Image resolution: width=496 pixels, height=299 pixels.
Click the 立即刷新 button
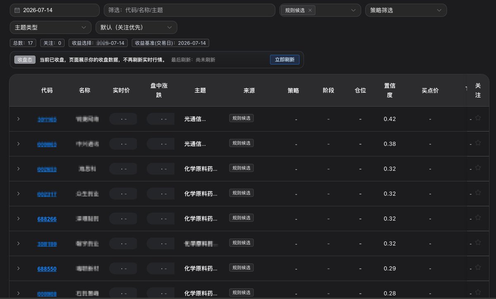click(x=285, y=59)
